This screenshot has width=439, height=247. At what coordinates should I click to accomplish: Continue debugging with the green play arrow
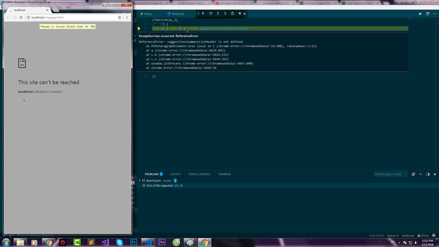(x=203, y=13)
